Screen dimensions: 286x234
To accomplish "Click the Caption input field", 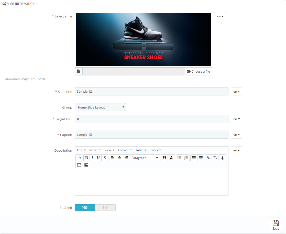I will 151,135.
